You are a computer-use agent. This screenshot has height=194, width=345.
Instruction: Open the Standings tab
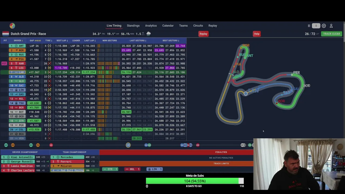pos(133,26)
